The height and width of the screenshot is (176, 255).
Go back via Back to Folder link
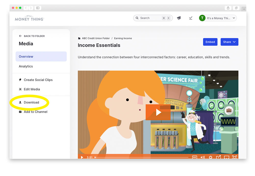tap(32, 36)
